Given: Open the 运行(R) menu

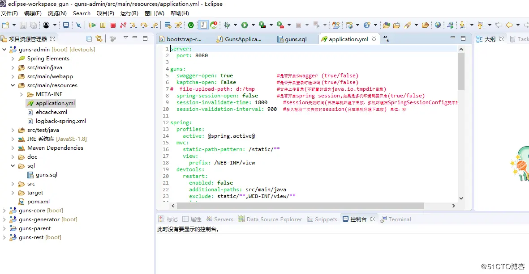Looking at the screenshot, I should (x=129, y=13).
